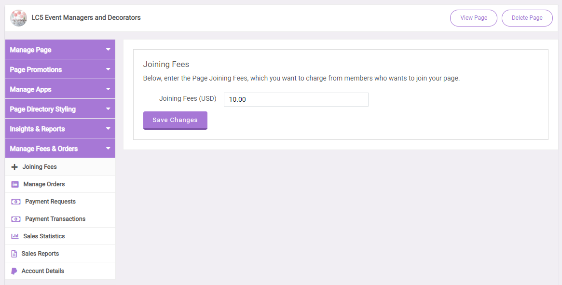Expand the Page Promotions section arrow
Screen dimensions: 562x285
pyautogui.click(x=108, y=69)
